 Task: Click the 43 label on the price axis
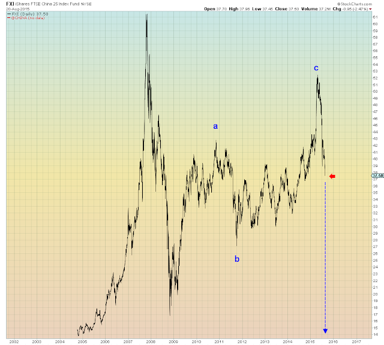click(x=375, y=138)
